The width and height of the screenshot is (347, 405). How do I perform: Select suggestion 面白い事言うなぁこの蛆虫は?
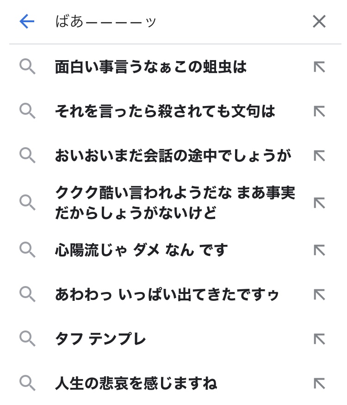coord(151,68)
